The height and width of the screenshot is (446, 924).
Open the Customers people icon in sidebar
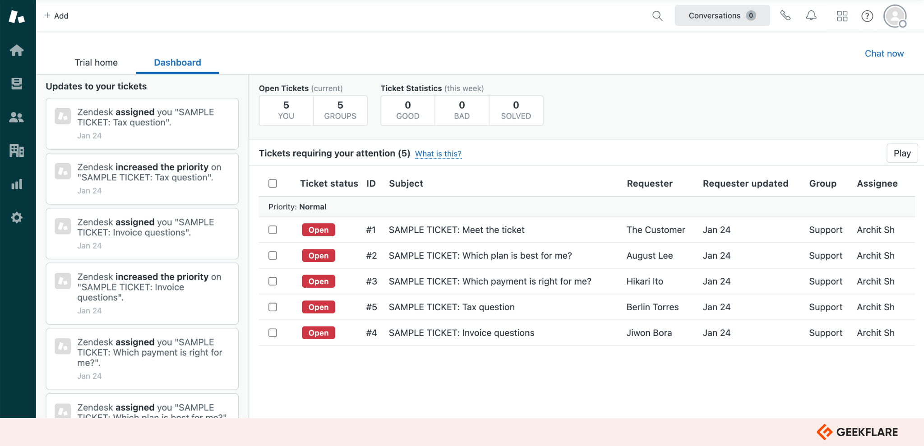tap(17, 117)
